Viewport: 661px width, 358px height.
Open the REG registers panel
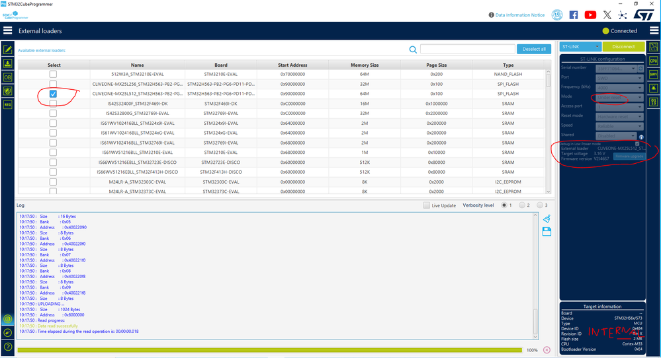7,104
